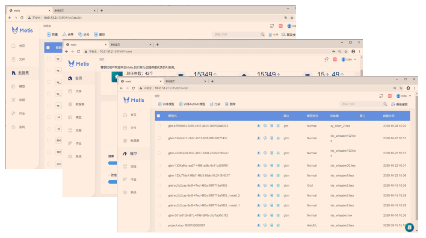The image size is (426, 238).
Task: Switch language with CN icon in model window
Action: click(x=390, y=96)
